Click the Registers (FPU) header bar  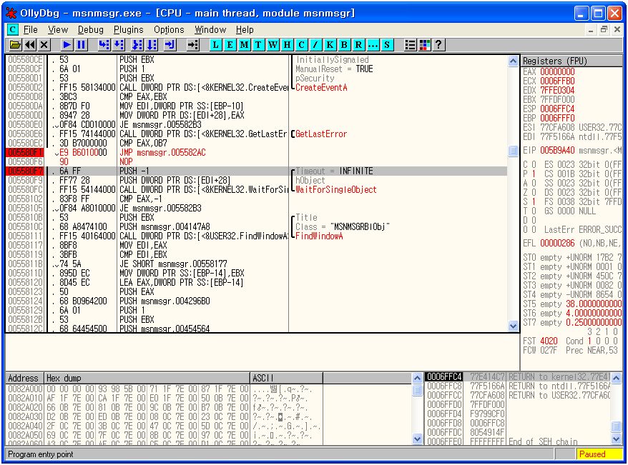[572, 61]
